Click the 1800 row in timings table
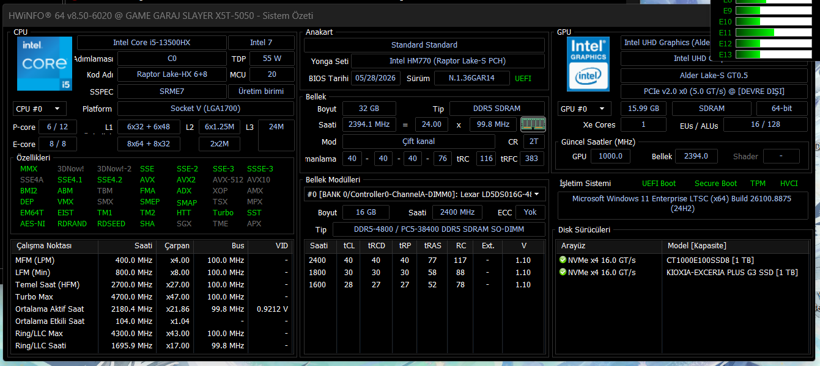This screenshot has height=366, width=820. (x=424, y=272)
